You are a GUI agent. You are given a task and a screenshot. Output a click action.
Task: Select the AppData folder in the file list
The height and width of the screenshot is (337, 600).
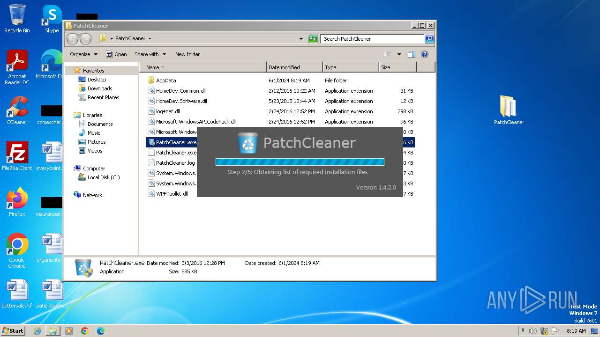click(280, 81)
